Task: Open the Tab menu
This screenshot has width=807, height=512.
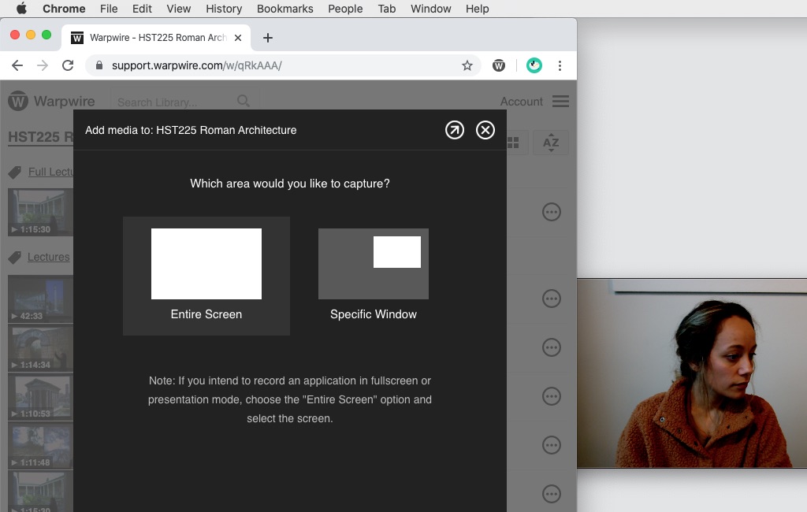Action: [x=386, y=9]
